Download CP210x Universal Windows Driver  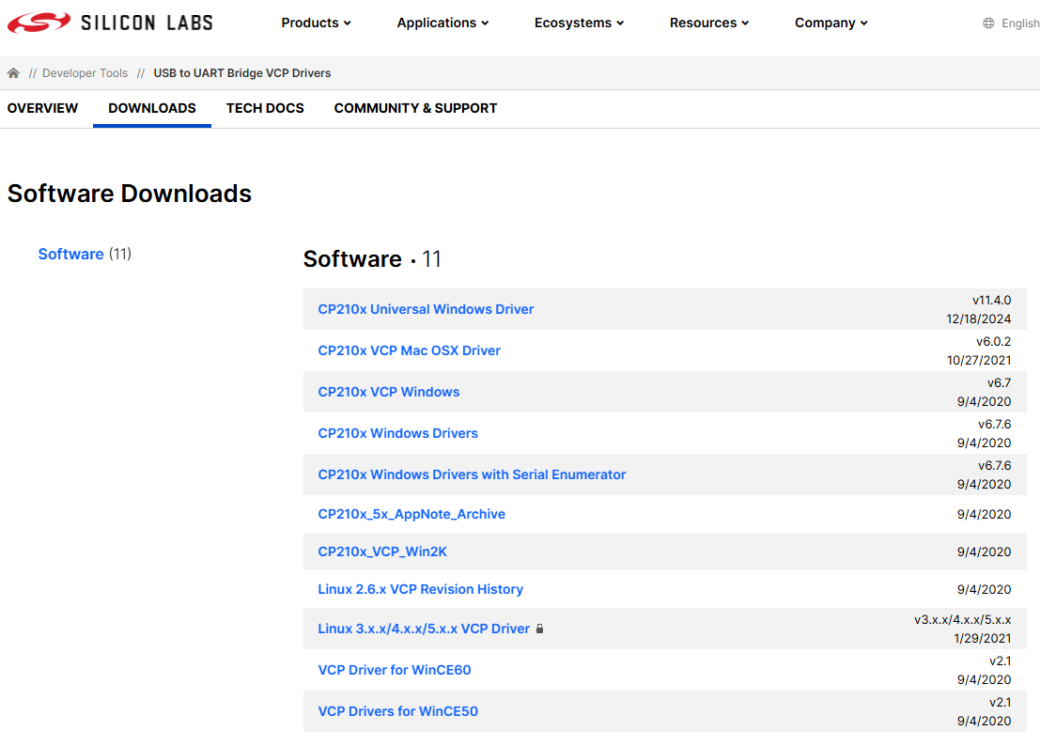click(426, 309)
